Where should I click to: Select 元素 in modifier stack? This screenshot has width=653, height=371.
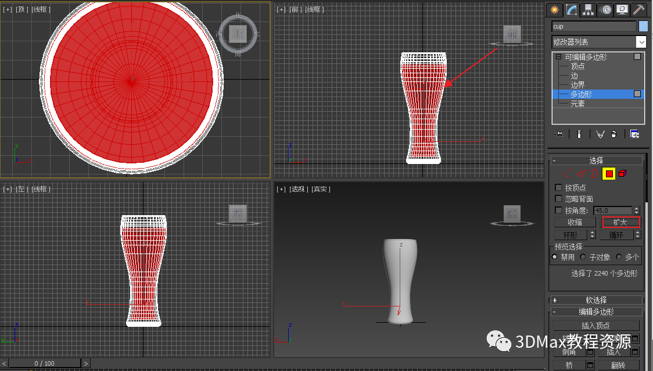coord(578,104)
